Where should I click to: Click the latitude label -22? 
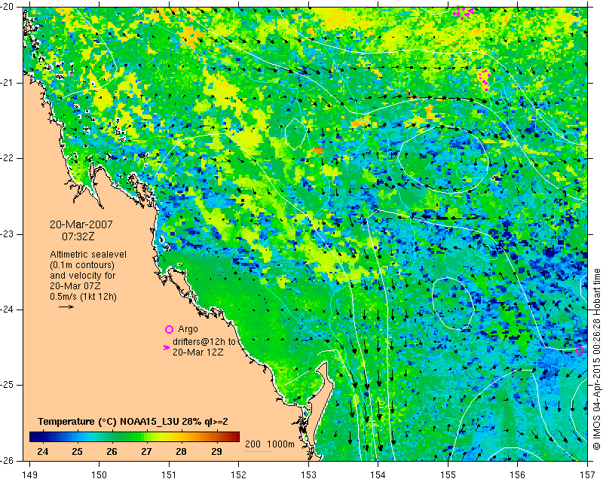[x=7, y=158]
